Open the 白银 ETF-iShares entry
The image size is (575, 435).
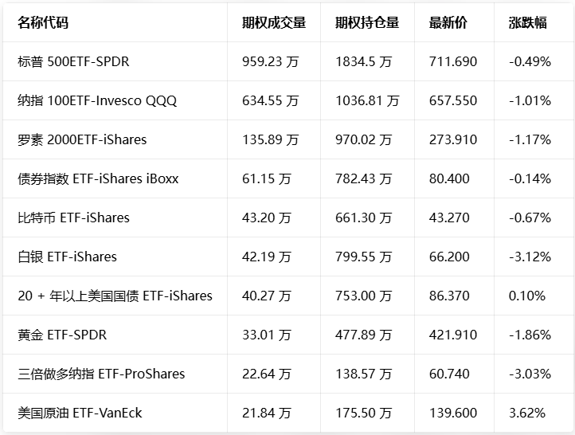point(67,257)
